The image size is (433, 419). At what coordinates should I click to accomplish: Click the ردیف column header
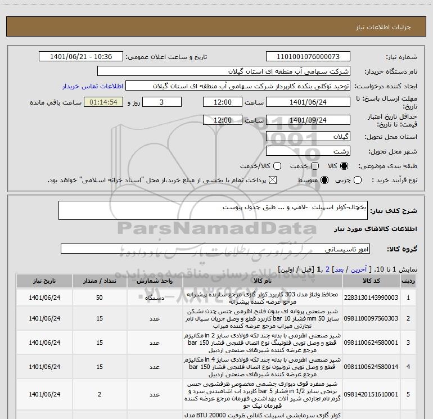[x=408, y=281]
